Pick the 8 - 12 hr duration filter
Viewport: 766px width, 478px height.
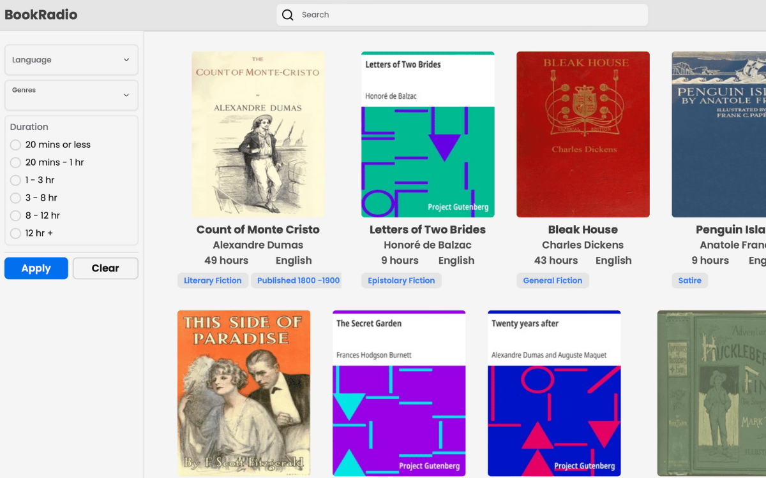pos(16,215)
